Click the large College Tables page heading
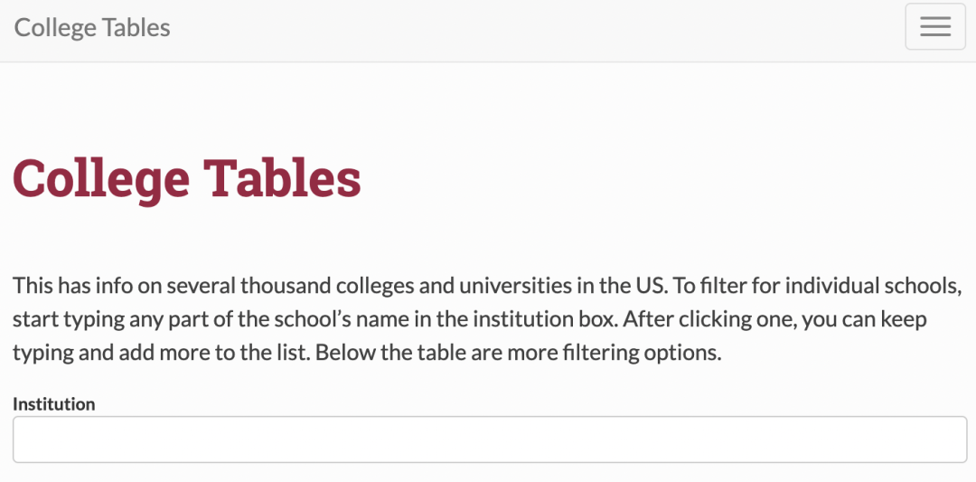The height and width of the screenshot is (482, 976). (187, 178)
